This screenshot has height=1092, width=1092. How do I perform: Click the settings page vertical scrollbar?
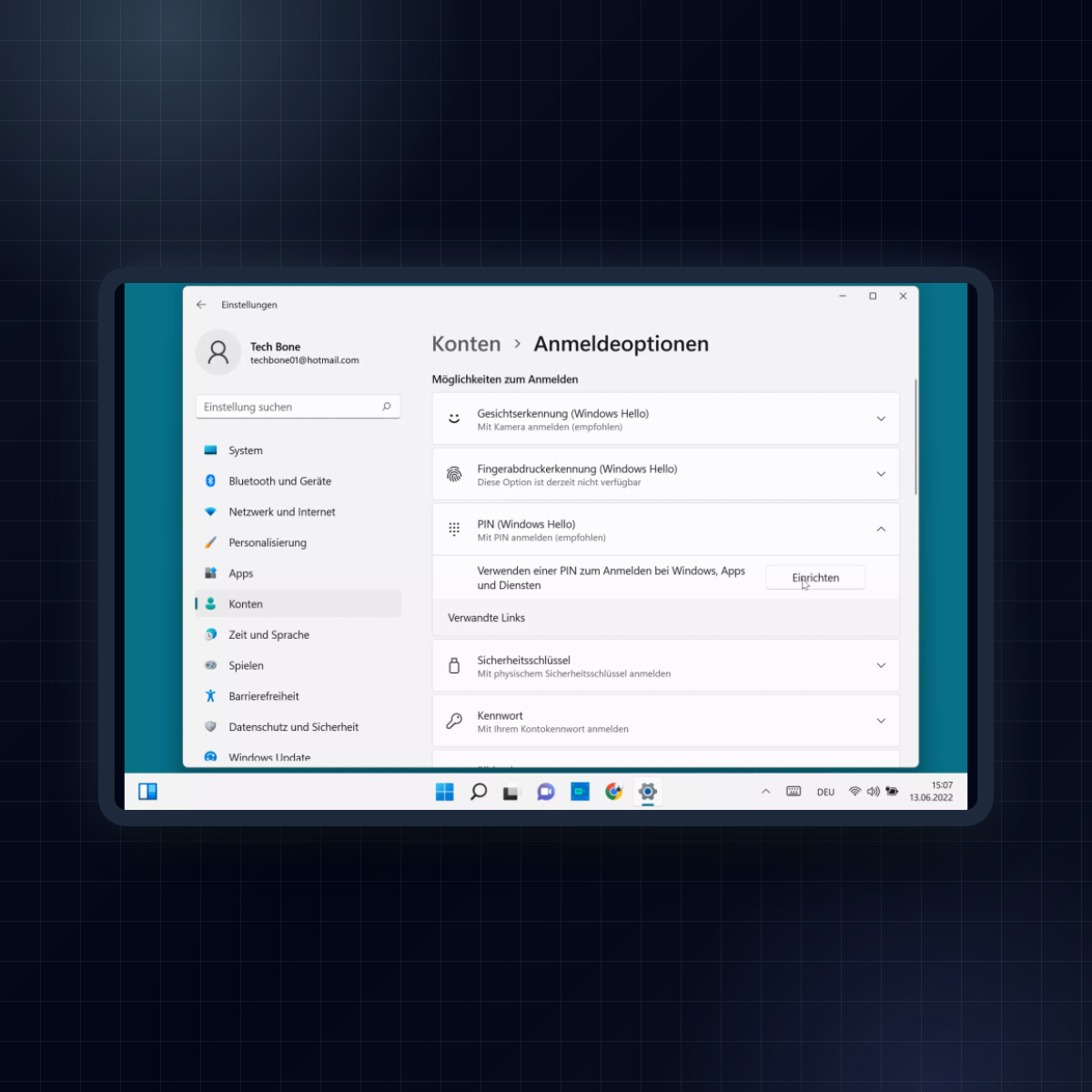[x=915, y=438]
